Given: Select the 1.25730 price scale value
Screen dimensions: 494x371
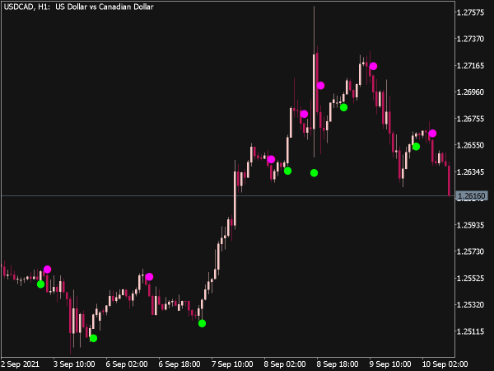Looking at the screenshot, I should [x=470, y=251].
